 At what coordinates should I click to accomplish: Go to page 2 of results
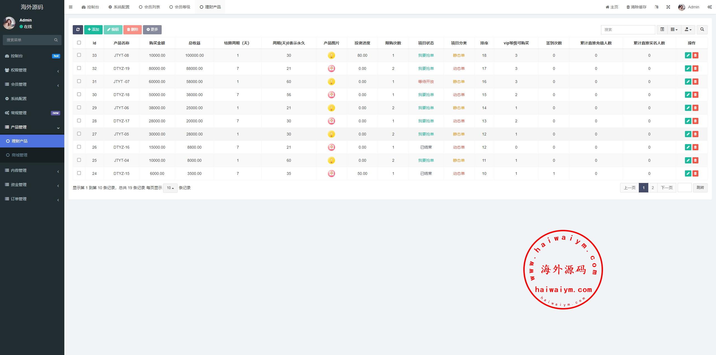point(653,188)
